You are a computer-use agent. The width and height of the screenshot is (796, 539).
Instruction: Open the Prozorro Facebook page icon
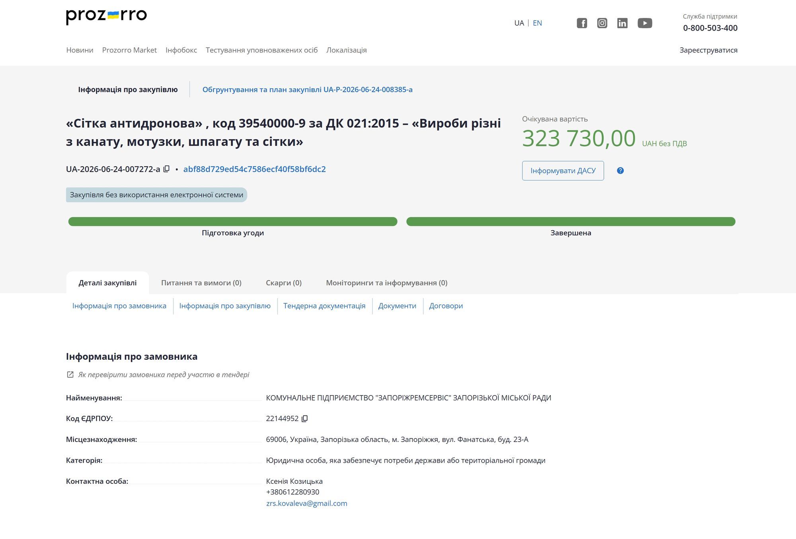[x=582, y=23]
